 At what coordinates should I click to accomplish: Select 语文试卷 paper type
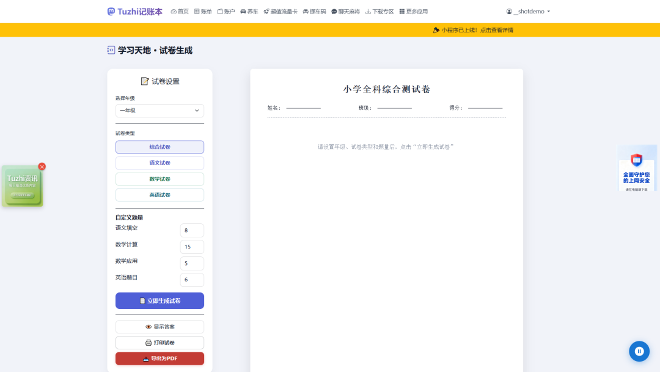[159, 163]
